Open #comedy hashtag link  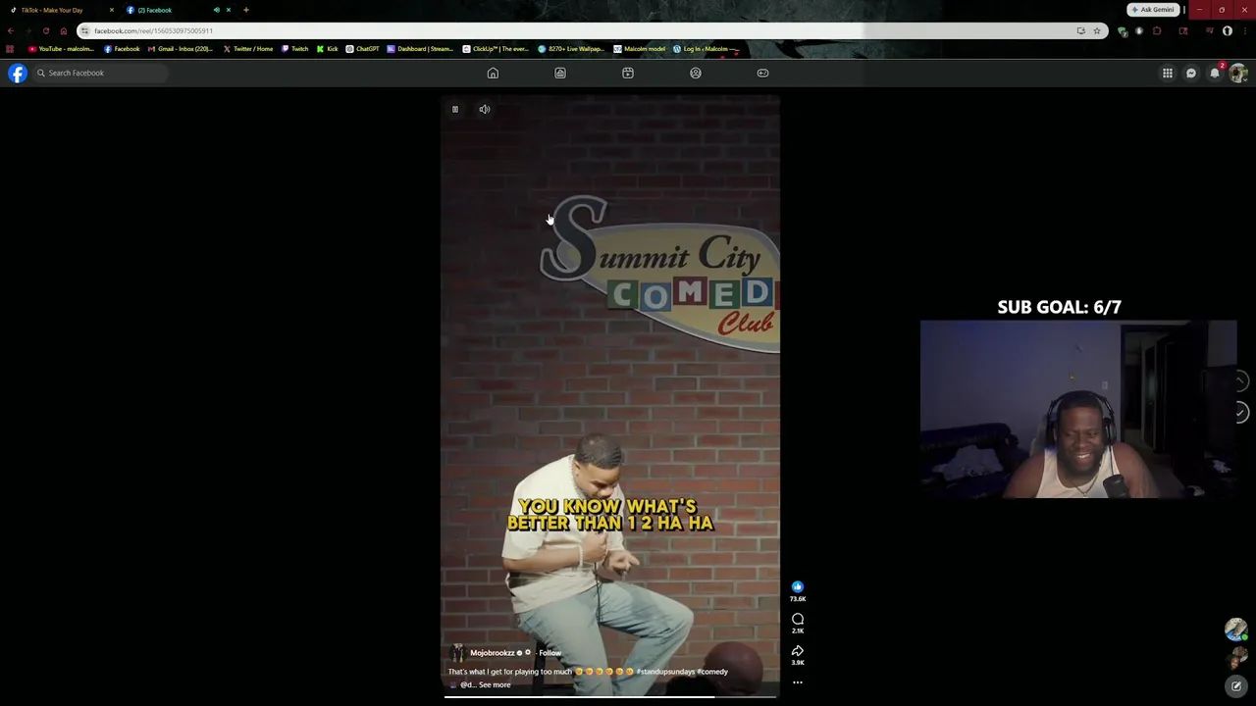click(x=712, y=672)
